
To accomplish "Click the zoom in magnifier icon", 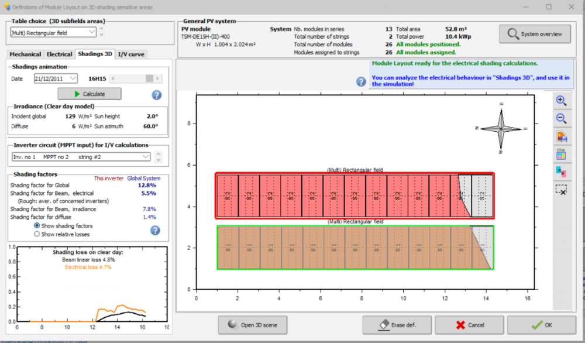I will (561, 100).
